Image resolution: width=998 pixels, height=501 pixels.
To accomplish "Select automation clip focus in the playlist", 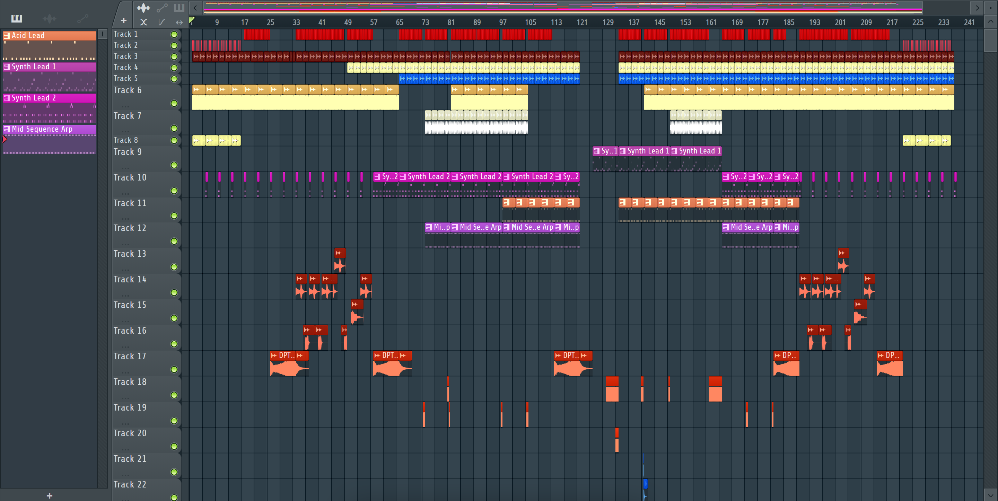I will [x=162, y=8].
